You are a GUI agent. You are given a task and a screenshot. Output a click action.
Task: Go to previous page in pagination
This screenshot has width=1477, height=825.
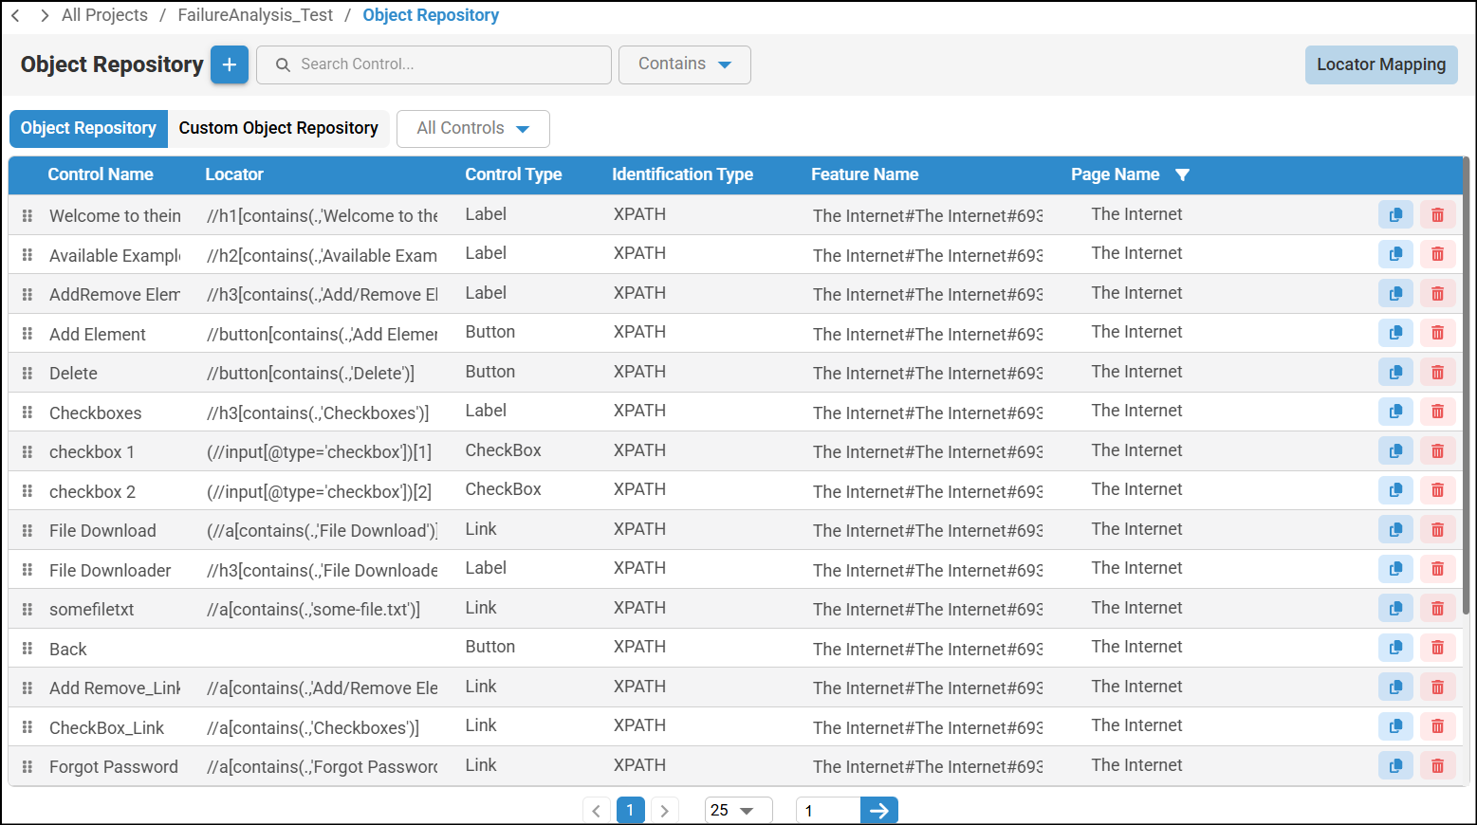tap(596, 811)
